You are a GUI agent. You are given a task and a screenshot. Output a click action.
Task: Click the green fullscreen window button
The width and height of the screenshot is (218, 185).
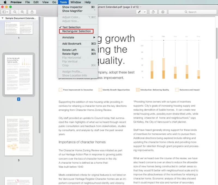coord(11,7)
